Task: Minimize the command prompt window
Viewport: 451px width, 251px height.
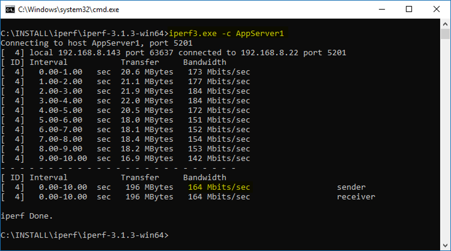Action: [382, 9]
